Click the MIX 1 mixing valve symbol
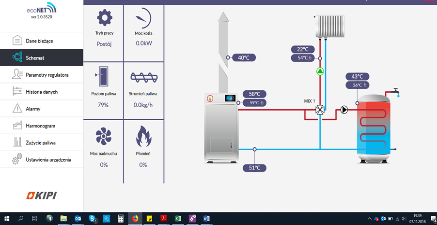Screen dimensions: 437x225 320,110
